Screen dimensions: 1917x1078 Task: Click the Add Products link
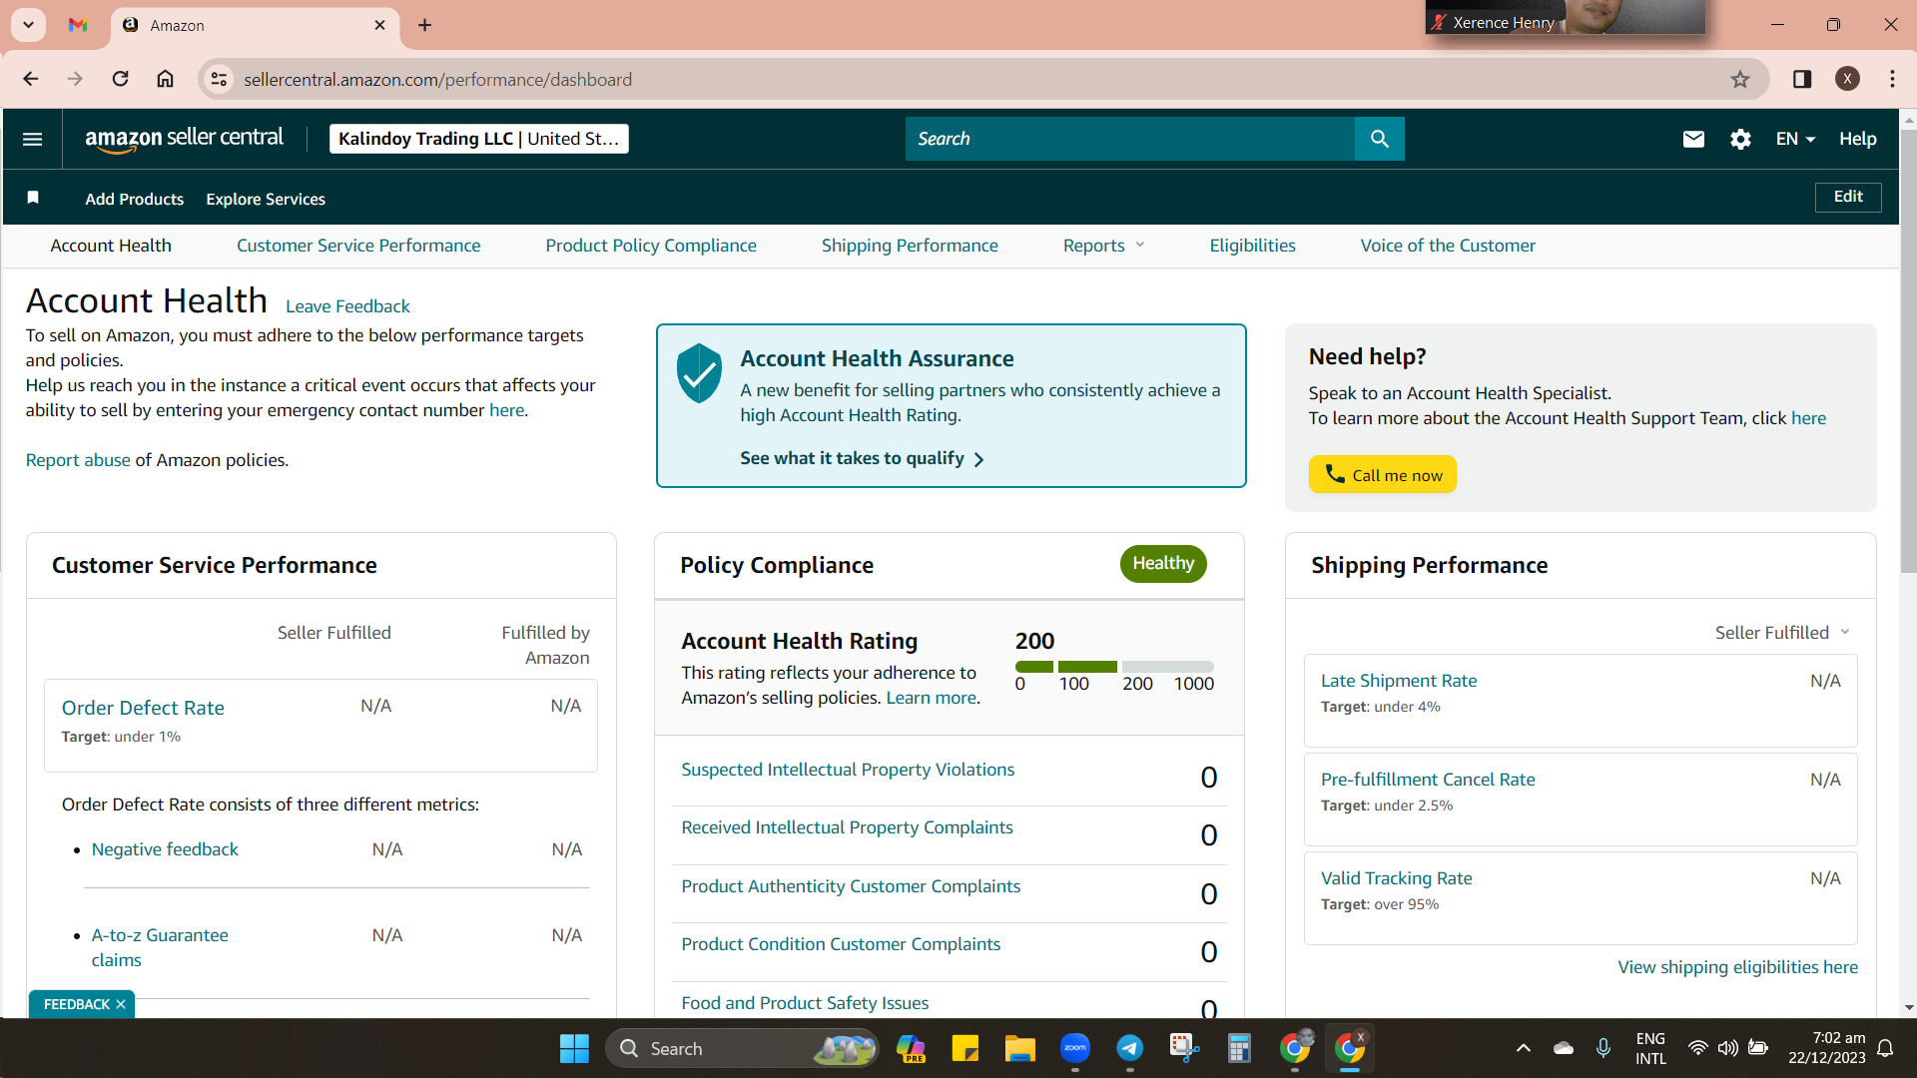pyautogui.click(x=135, y=199)
